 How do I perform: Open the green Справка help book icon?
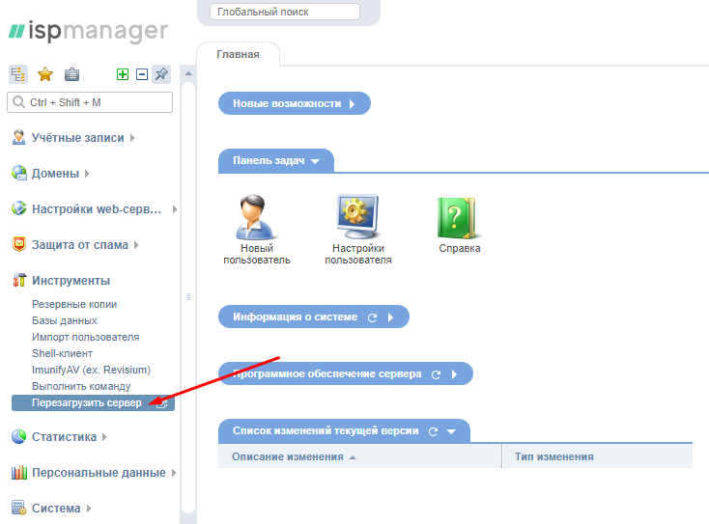tap(459, 218)
